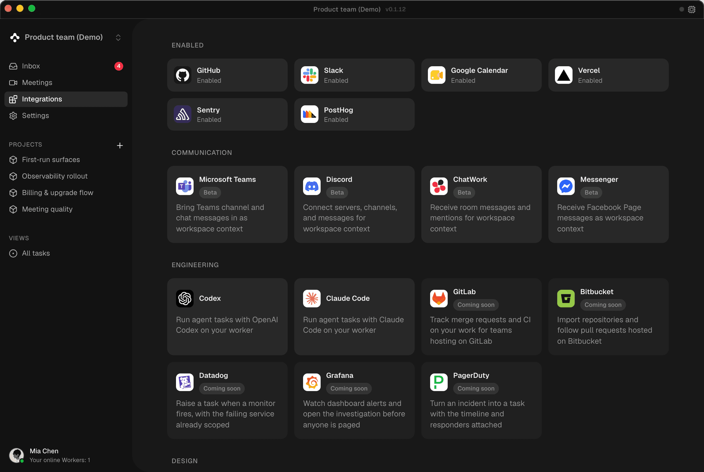Click the ENGINEERING section heading

[x=195, y=265]
